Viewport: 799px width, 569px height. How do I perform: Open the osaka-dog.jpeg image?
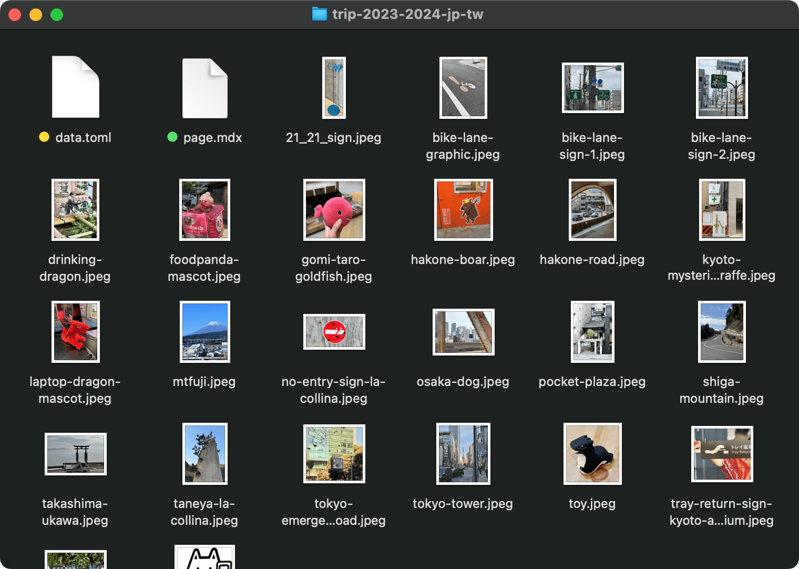coord(463,332)
